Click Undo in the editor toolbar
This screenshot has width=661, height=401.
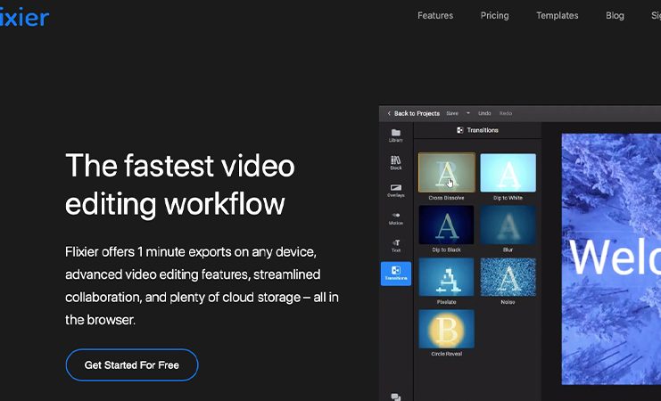[x=484, y=113]
